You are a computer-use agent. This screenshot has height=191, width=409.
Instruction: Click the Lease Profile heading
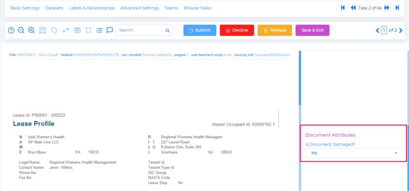coord(34,124)
